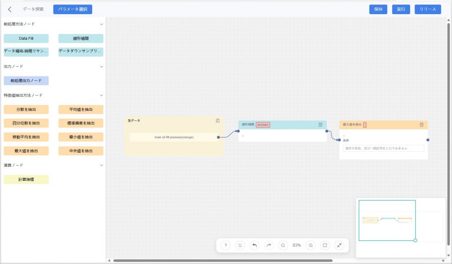Click the fit-to-screen icon

pos(325,245)
